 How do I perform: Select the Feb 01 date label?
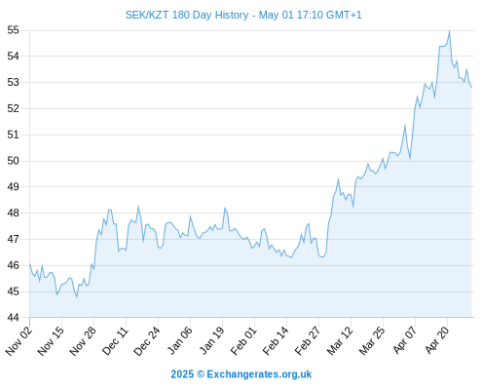[x=244, y=340]
